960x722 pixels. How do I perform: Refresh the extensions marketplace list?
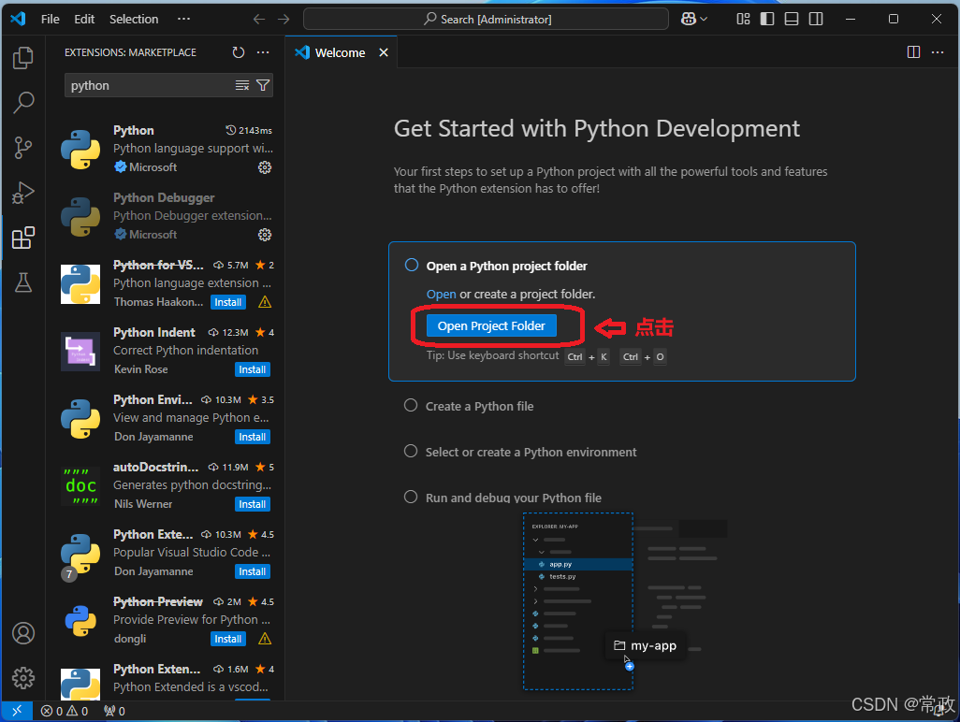click(x=239, y=52)
